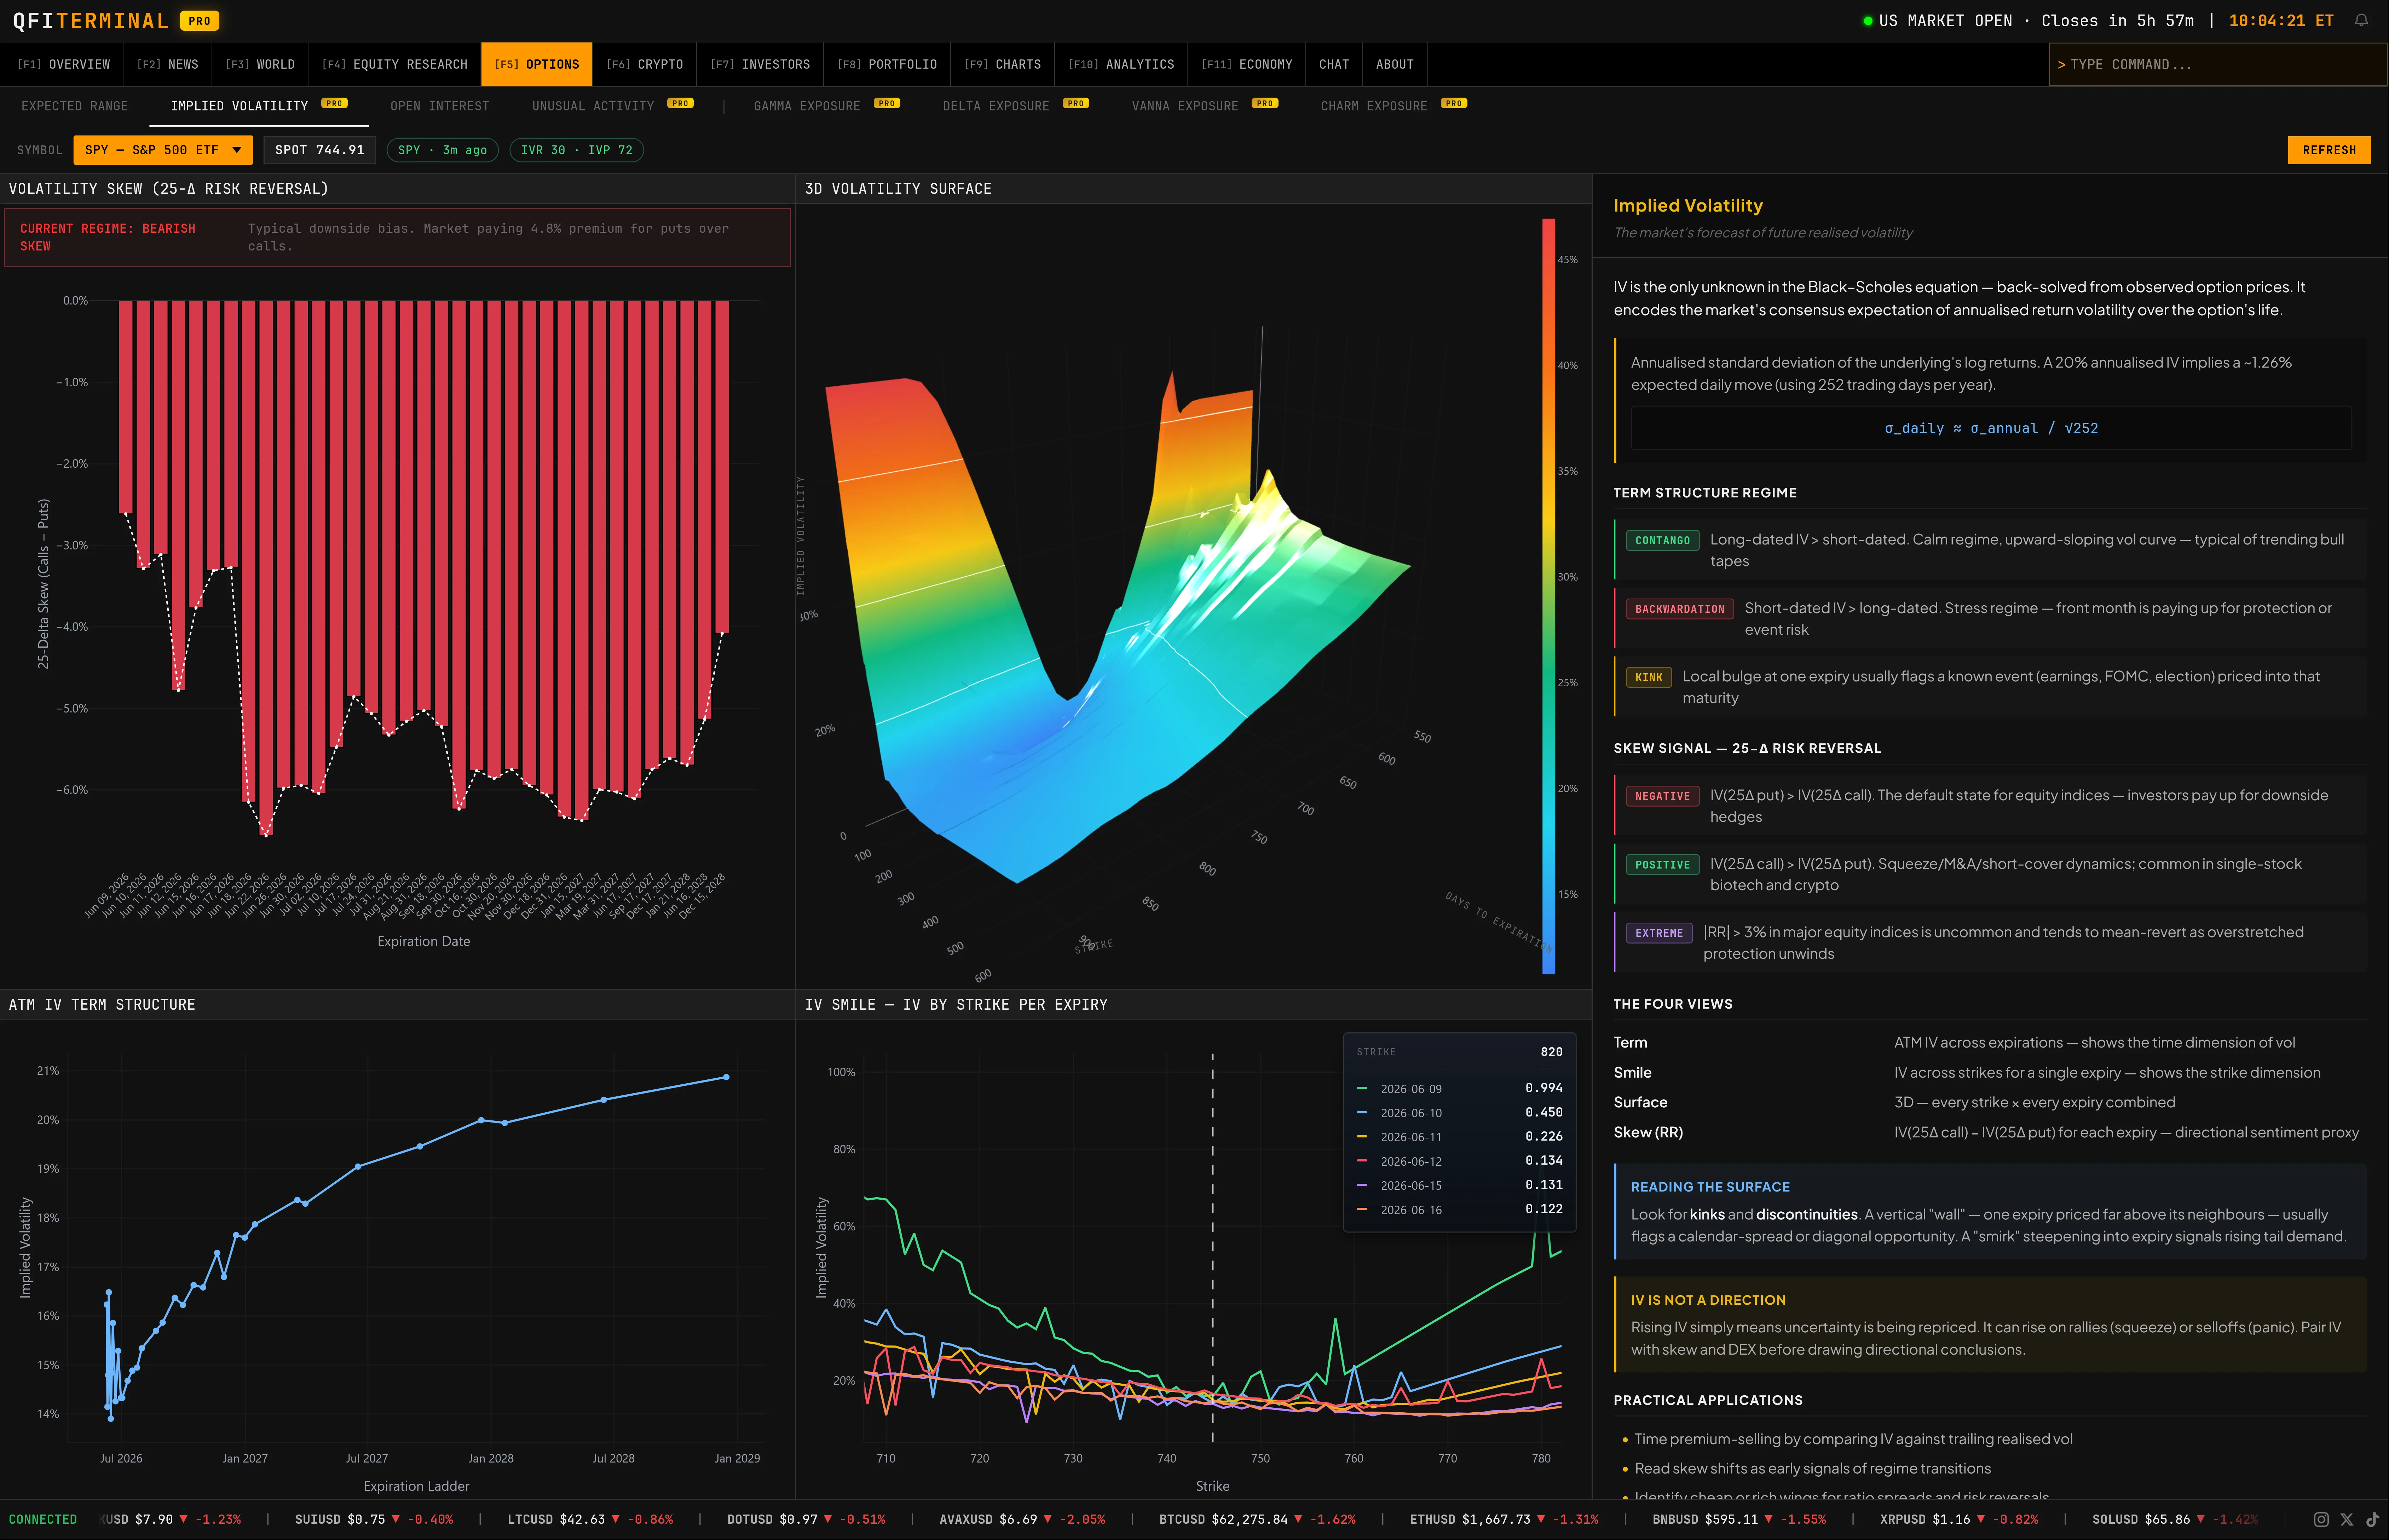Click the last data point on ATM IV term structure
Screen dimensions: 2389x1540
[x=726, y=1077]
